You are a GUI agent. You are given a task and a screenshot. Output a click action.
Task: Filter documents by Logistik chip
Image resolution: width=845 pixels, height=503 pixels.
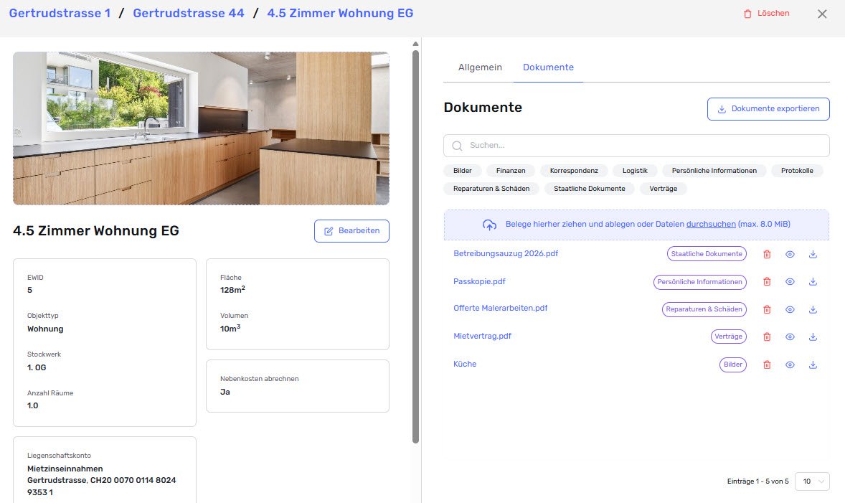point(635,171)
